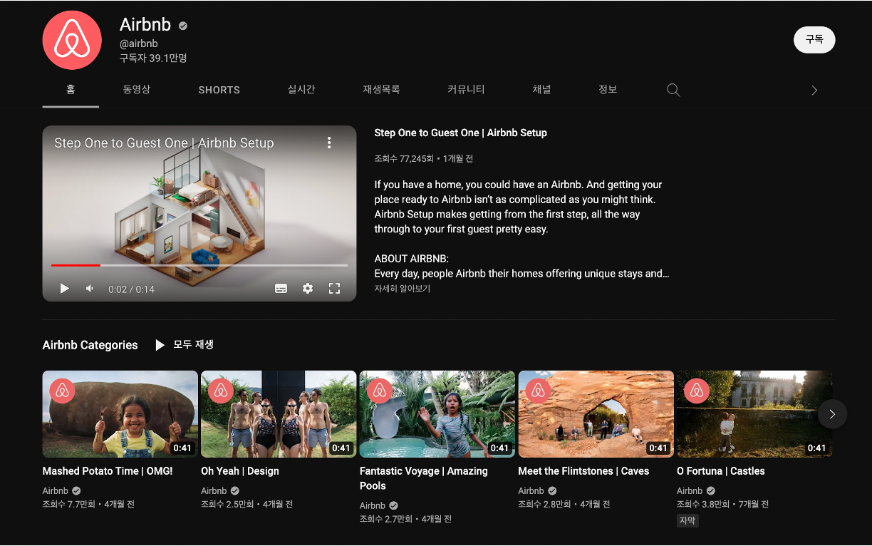The image size is (872, 546).
Task: Go to the 실시간 tab
Action: 301,90
